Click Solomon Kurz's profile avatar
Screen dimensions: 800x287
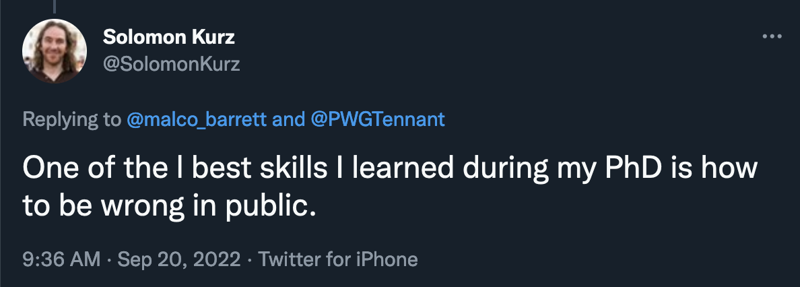[55, 51]
